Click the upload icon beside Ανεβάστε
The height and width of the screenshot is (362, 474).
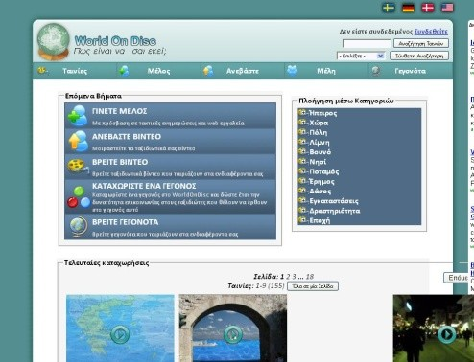(208, 71)
